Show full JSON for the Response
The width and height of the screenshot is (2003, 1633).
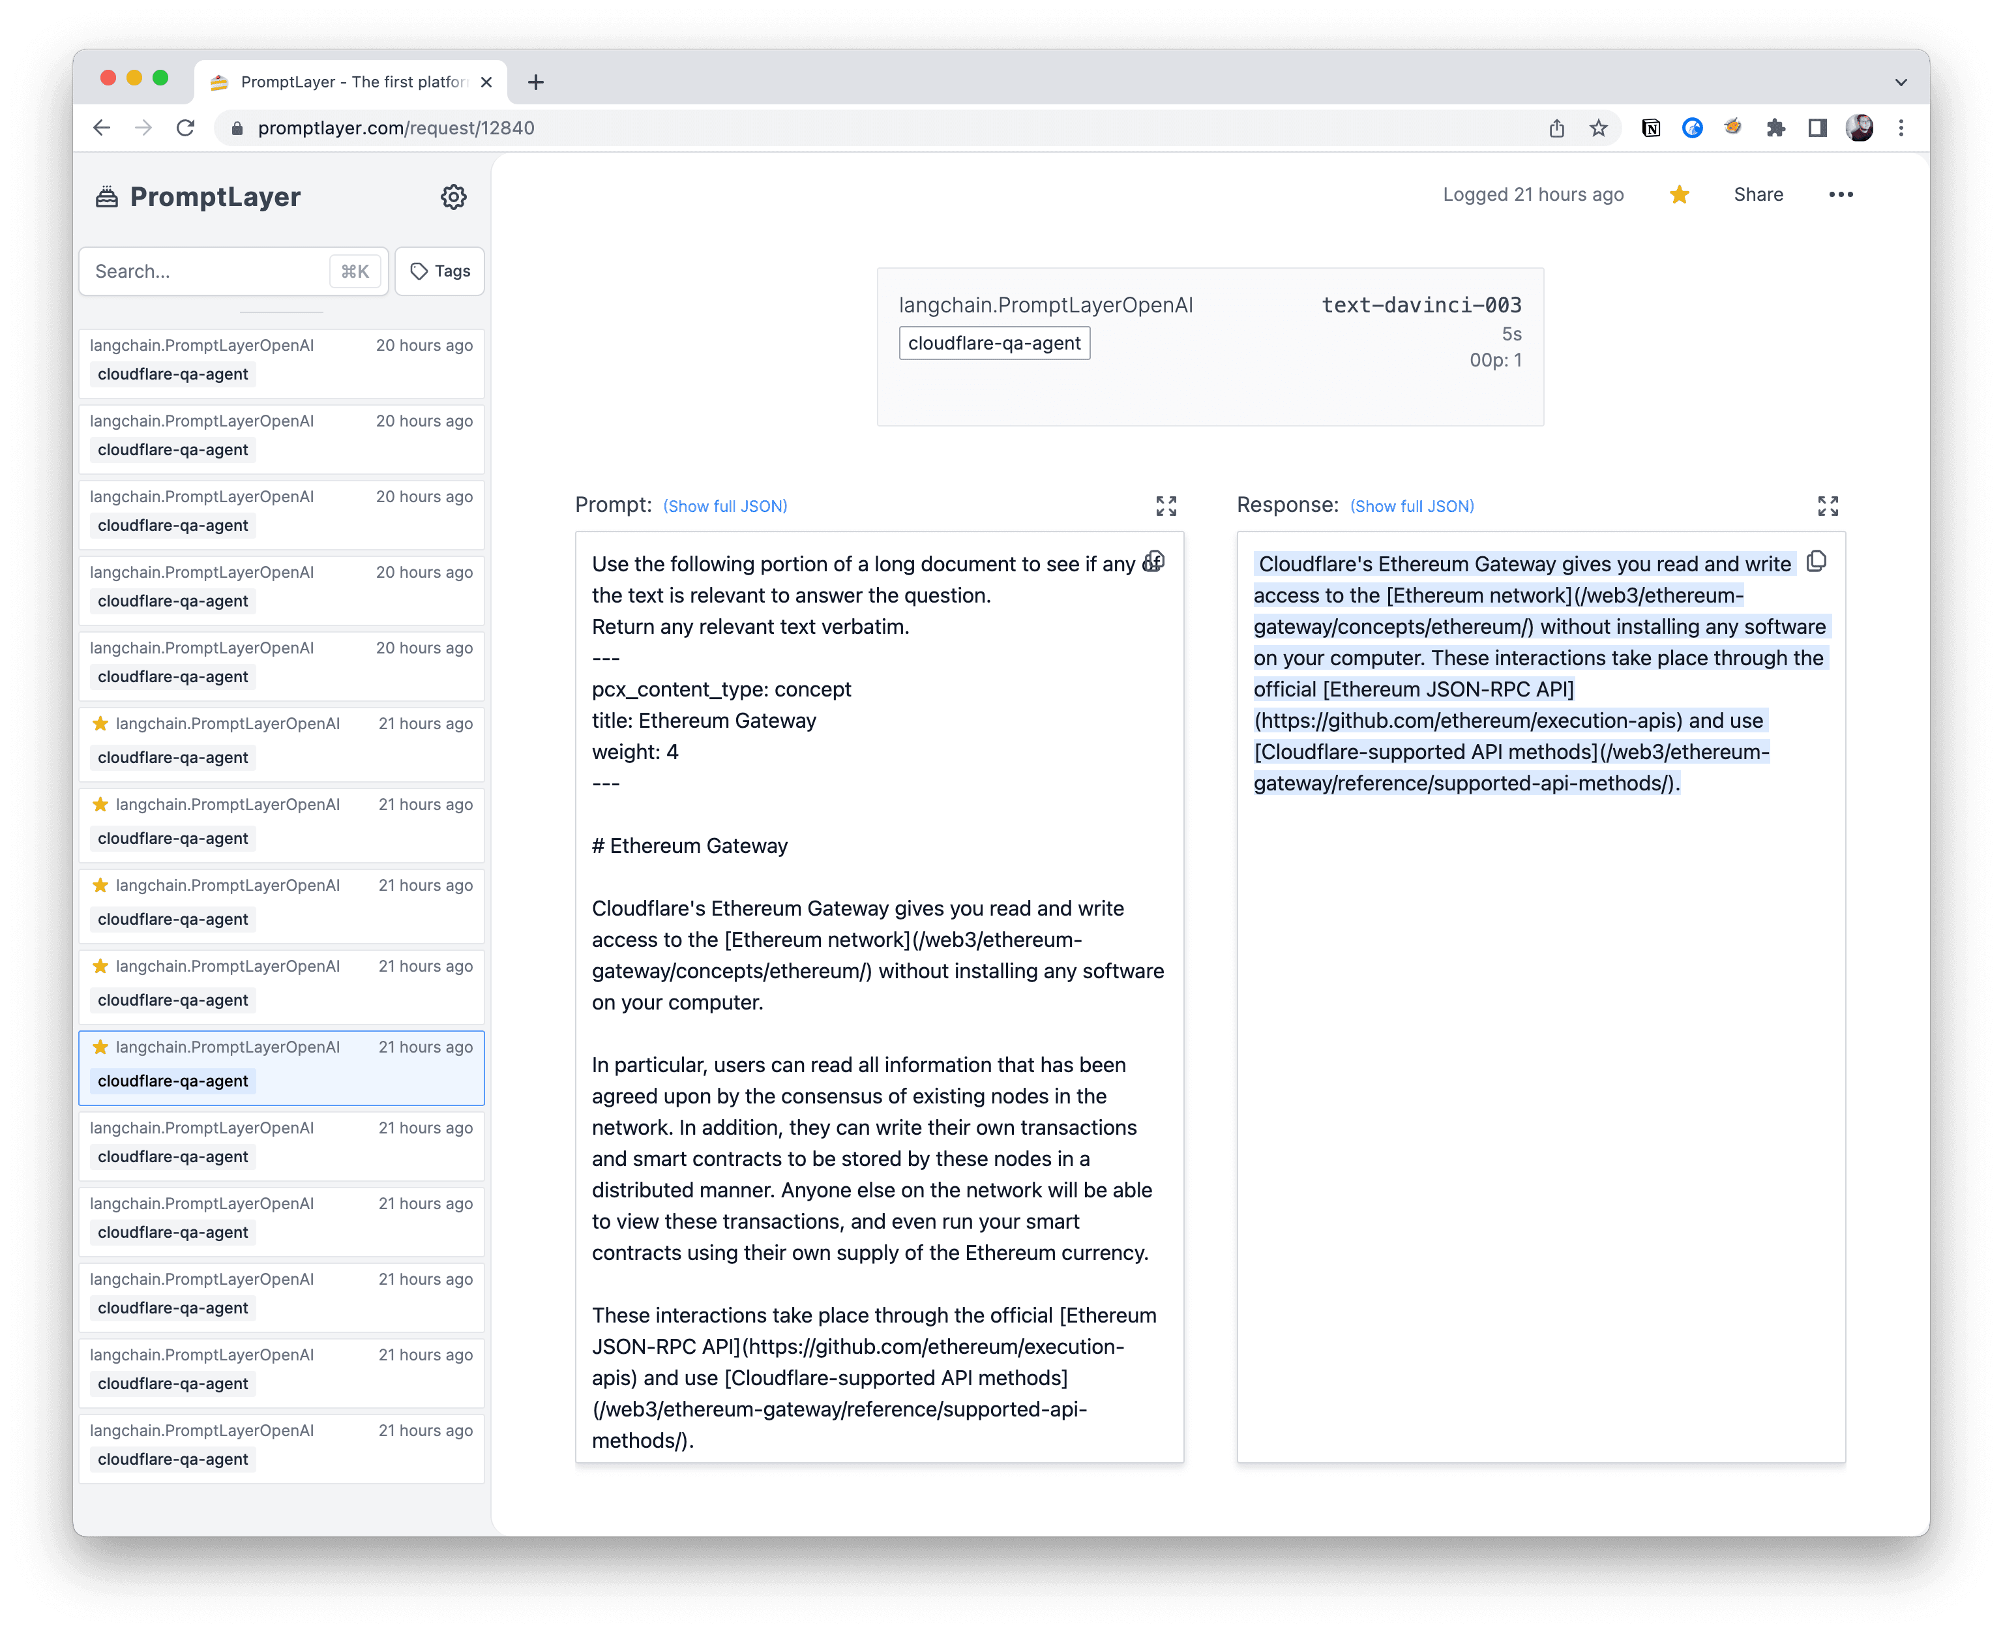point(1412,505)
